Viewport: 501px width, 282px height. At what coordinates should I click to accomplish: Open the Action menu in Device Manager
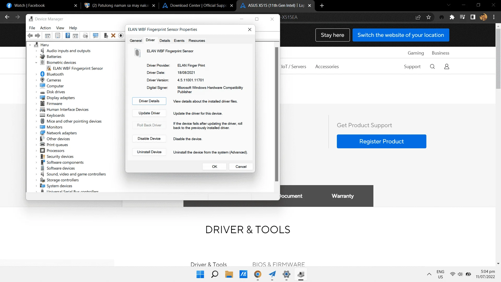(x=45, y=28)
